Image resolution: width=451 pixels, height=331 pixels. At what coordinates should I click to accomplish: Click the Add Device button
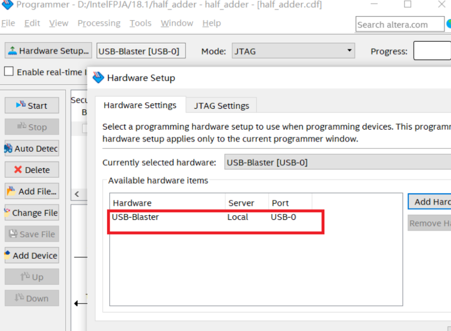click(x=32, y=255)
